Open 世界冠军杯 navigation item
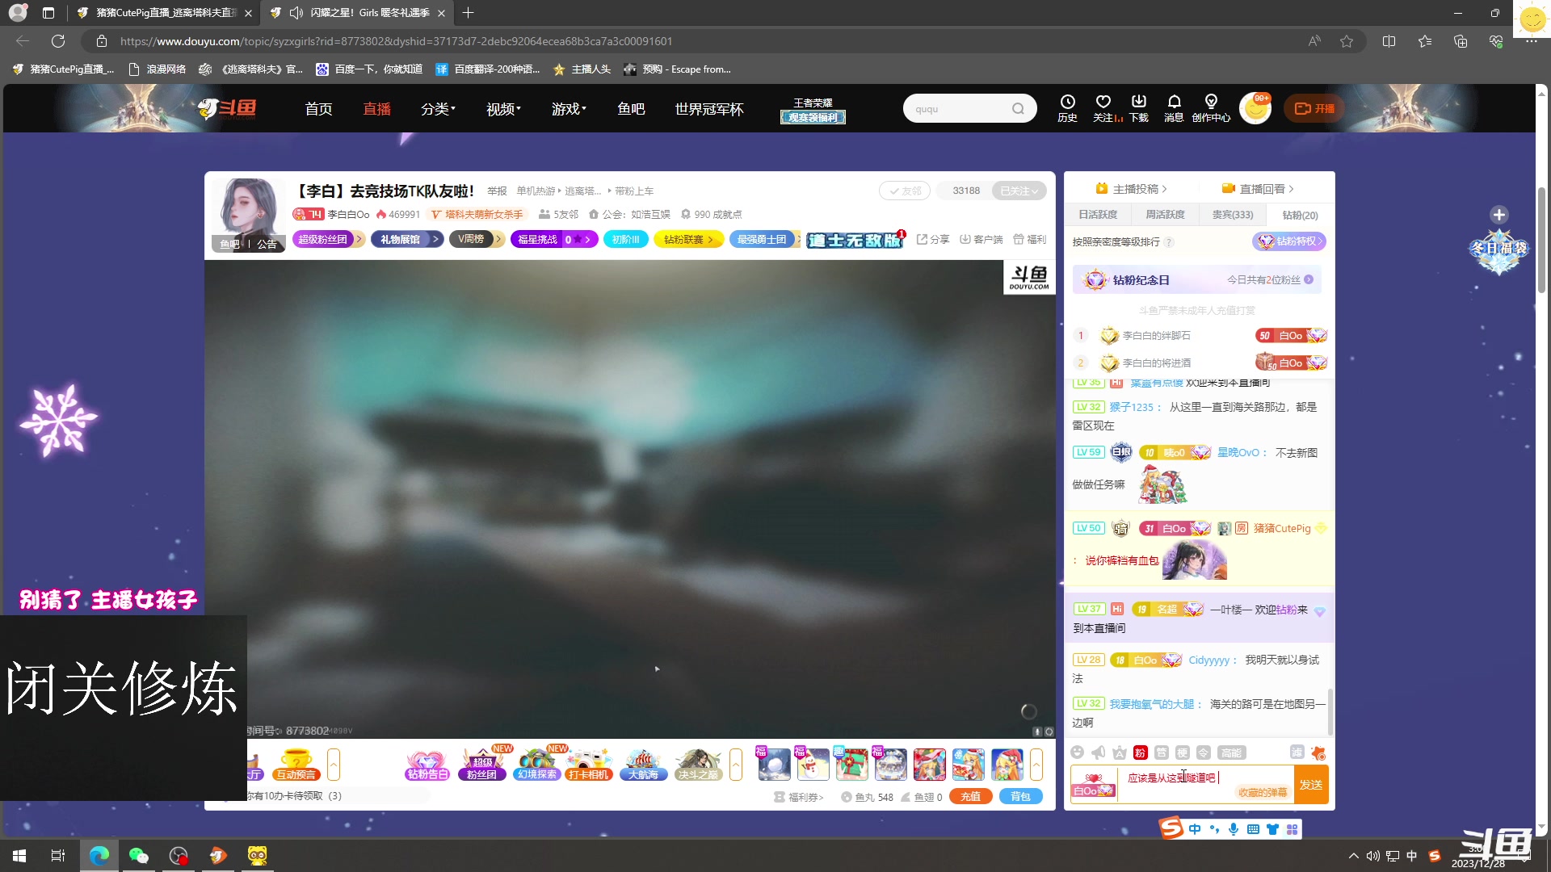Viewport: 1551px width, 872px height. pyautogui.click(x=709, y=109)
